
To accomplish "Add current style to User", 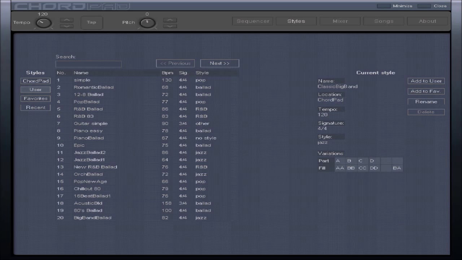I will click(426, 81).
